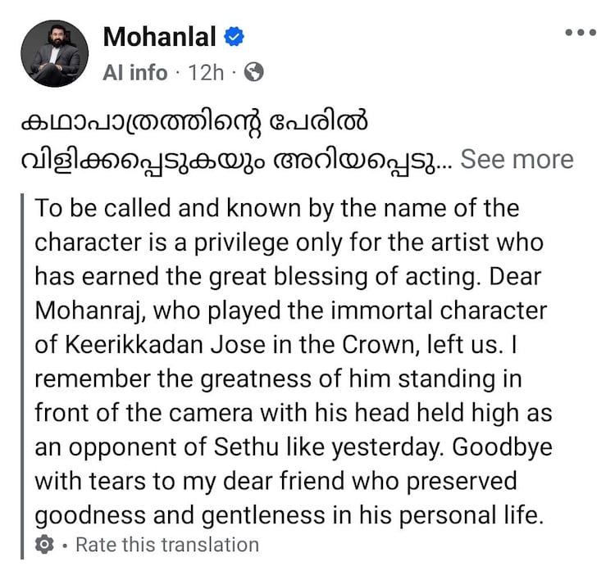615x580 pixels.
Task: Open the translation settings gear icon
Action: pos(45,545)
